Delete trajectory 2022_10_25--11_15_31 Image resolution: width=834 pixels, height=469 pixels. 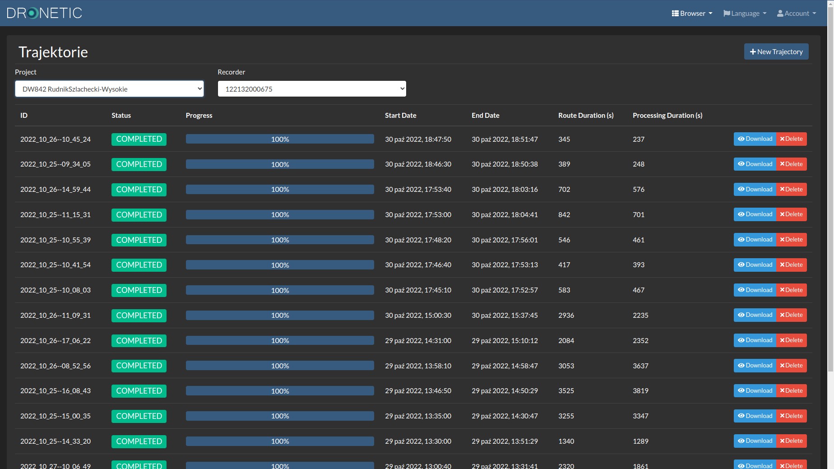[792, 214]
